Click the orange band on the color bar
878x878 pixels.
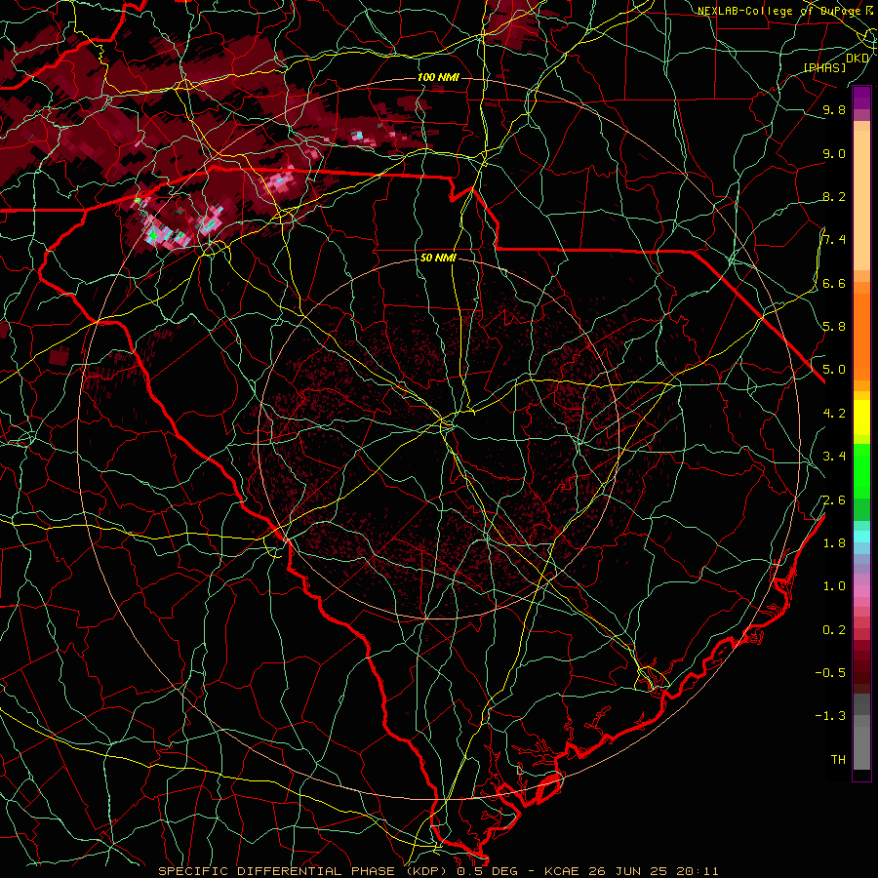point(861,338)
